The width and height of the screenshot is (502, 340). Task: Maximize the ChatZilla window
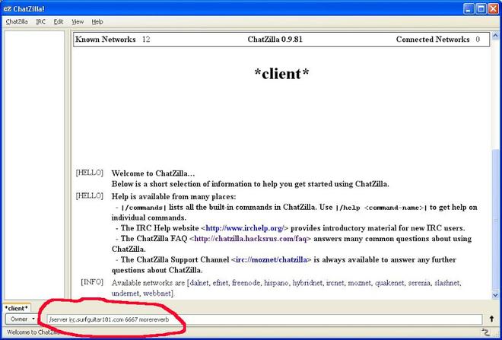(481, 8)
